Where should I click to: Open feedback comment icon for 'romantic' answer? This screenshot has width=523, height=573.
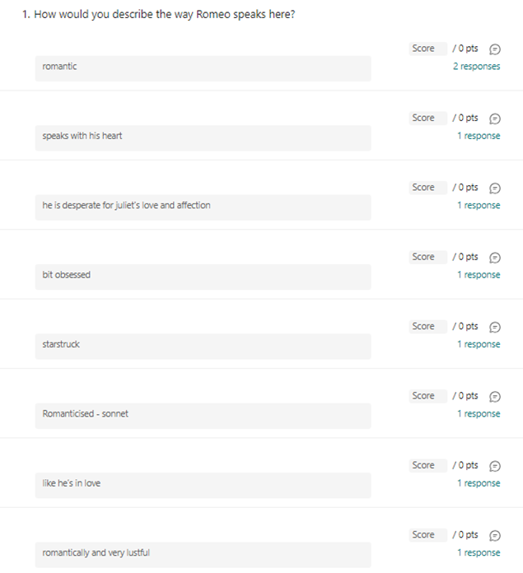[495, 49]
